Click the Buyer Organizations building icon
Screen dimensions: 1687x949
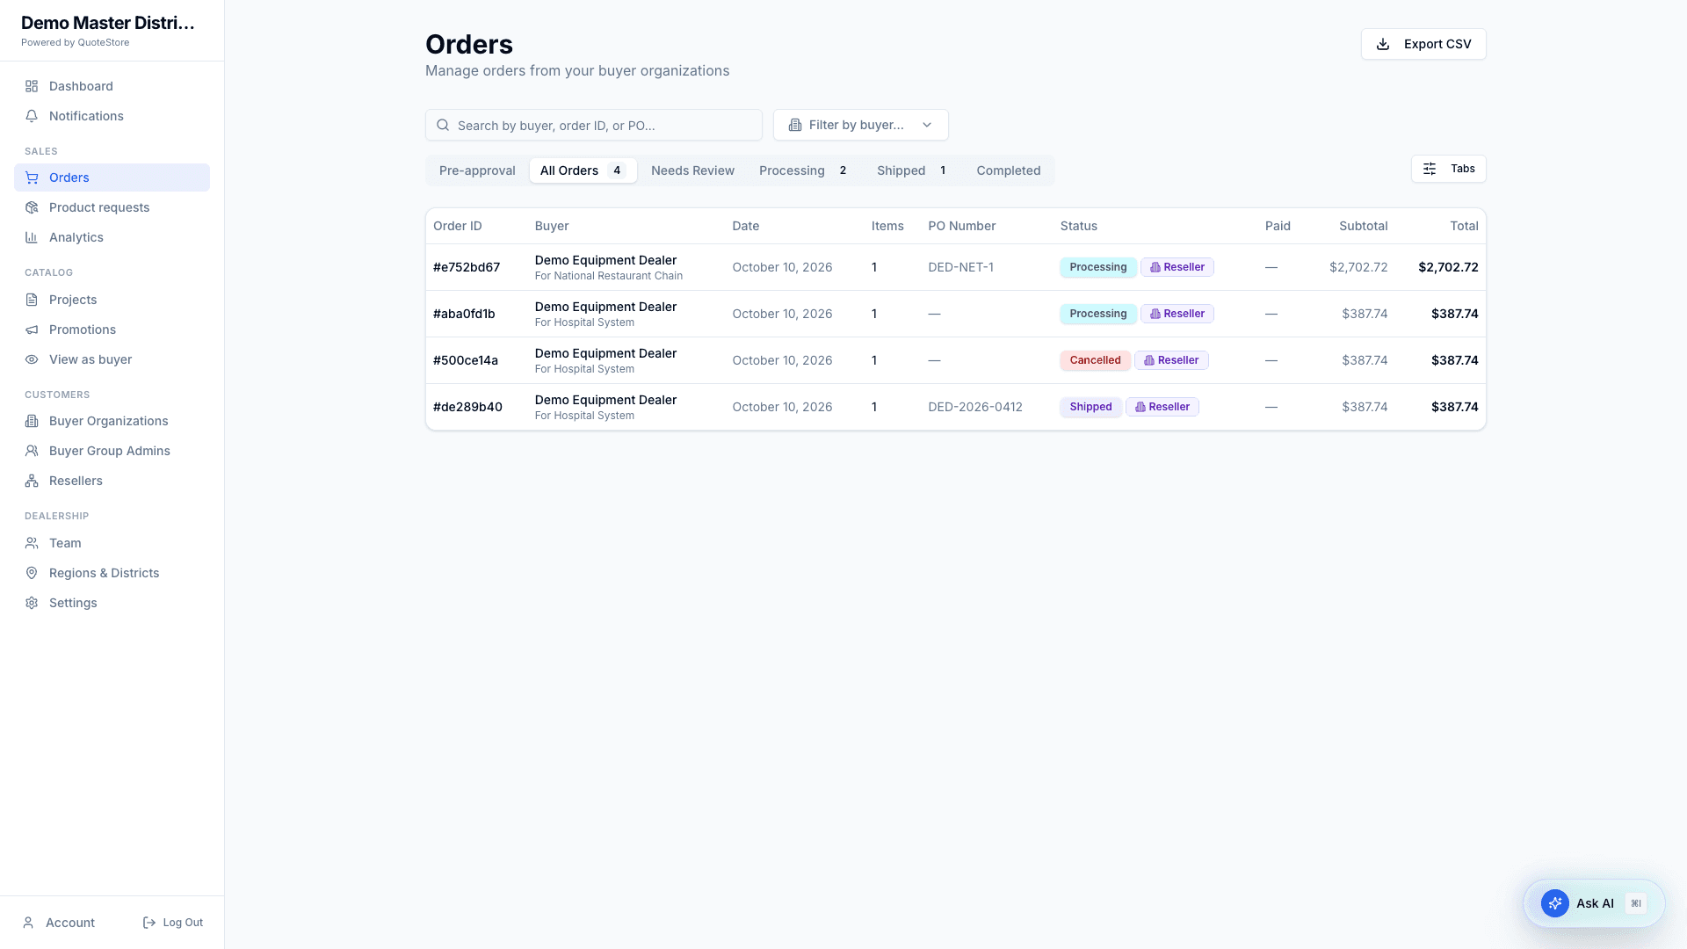pyautogui.click(x=32, y=421)
